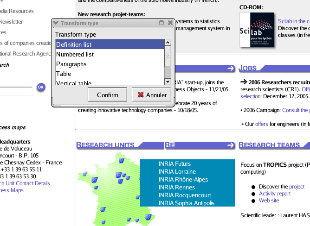310x226 pixels.
Task: Choose 'Table' transform type
Action: click(x=110, y=74)
